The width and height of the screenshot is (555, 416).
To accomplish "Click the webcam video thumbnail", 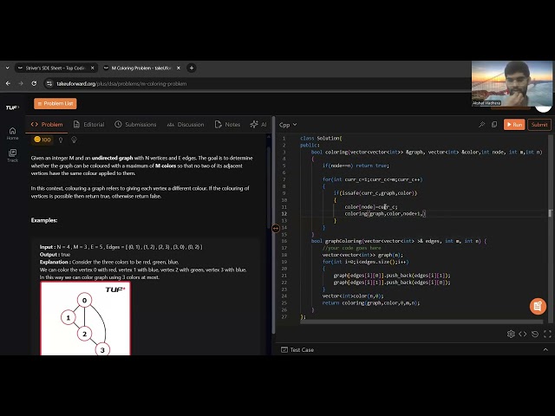I will click(x=512, y=84).
